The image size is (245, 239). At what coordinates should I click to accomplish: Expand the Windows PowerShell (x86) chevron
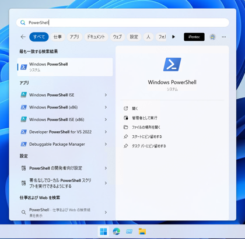106,107
